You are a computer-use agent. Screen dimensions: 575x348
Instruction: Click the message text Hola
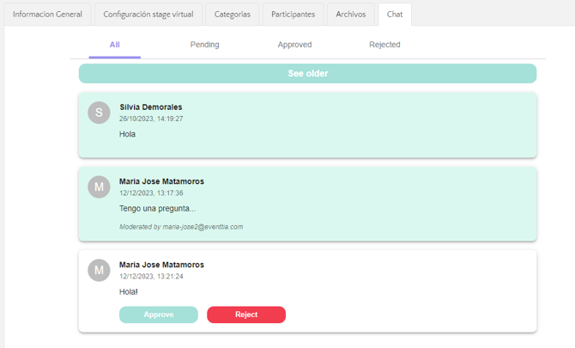point(127,134)
